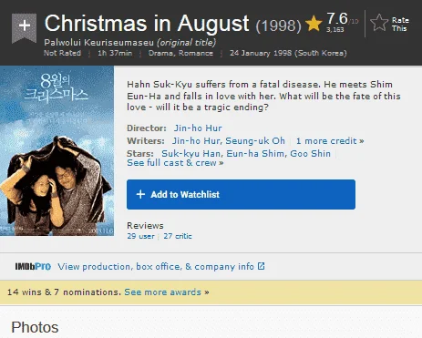This screenshot has height=338, width=422.
Task: Open director Jin-ho Hur's page
Action: [198, 128]
